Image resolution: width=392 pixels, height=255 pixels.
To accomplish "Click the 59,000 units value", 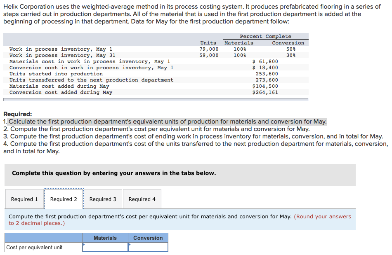I will tap(209, 55).
